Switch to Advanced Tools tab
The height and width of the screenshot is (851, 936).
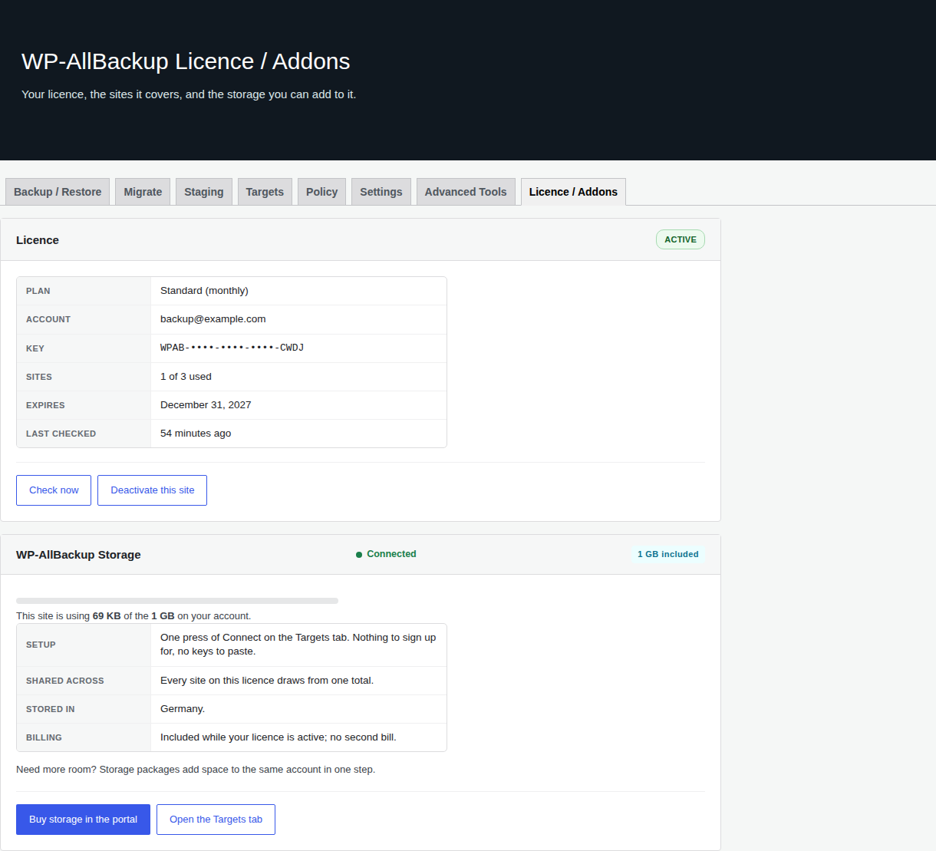[466, 192]
